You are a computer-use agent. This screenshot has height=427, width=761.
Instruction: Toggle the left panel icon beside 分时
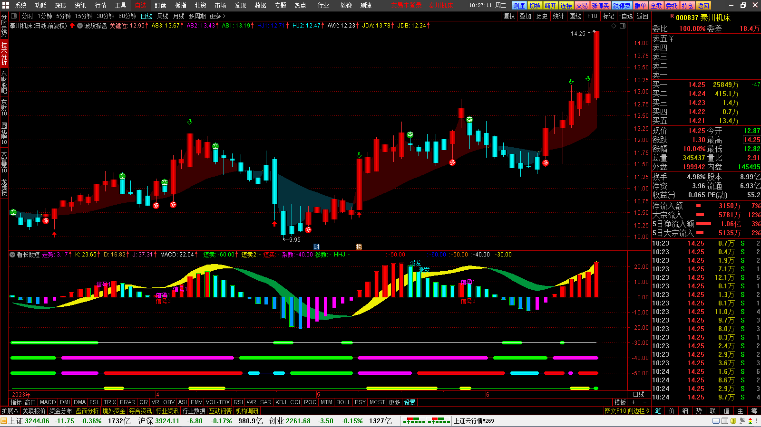click(x=14, y=16)
